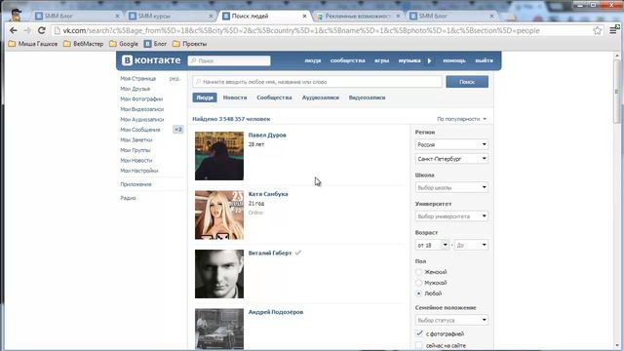Viewport: 624px width, 351px height.
Task: Click the main search query input field
Action: 318,82
